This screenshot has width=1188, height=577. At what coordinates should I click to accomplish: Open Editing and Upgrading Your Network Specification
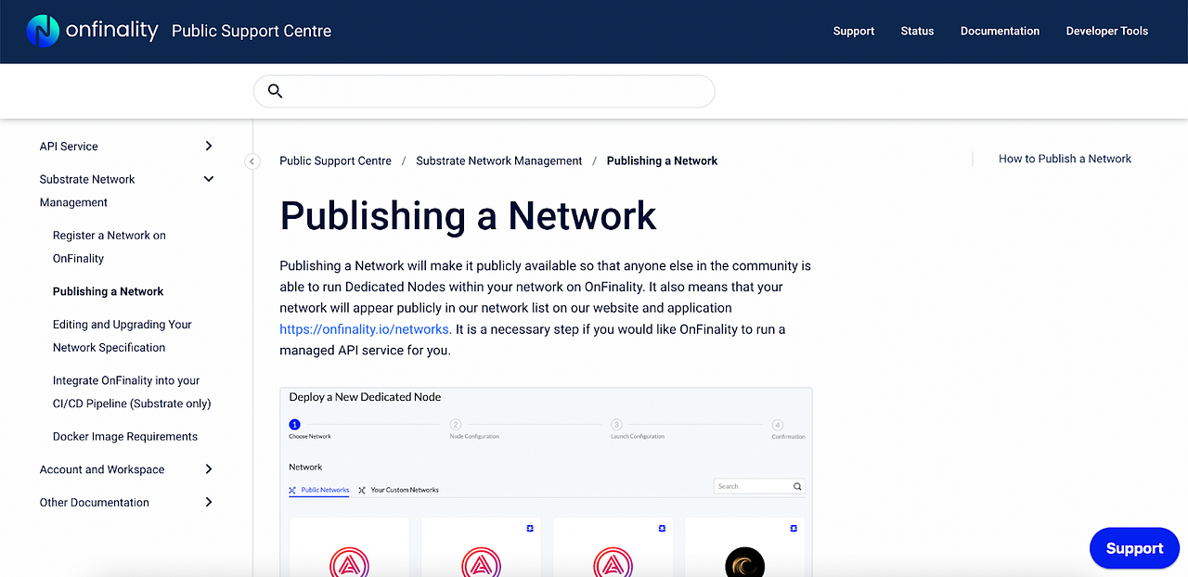[123, 336]
